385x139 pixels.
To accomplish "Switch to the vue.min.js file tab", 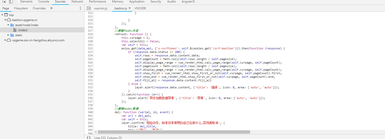I will coord(100,8).
